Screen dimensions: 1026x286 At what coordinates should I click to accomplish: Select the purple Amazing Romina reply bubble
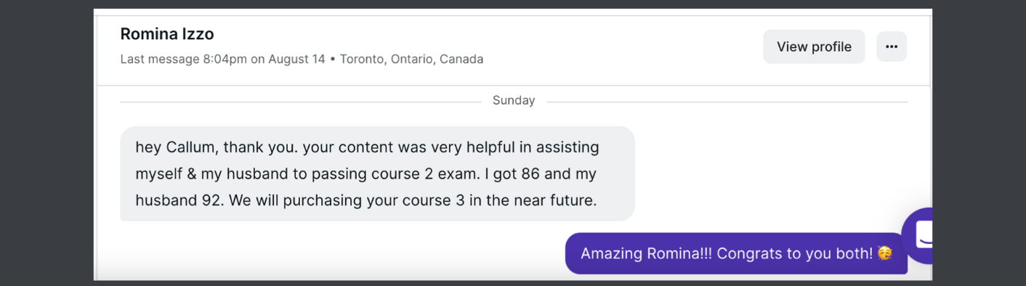(736, 253)
